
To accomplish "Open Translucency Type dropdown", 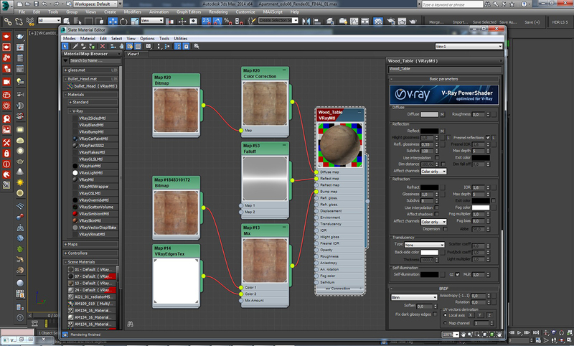I will pos(424,245).
